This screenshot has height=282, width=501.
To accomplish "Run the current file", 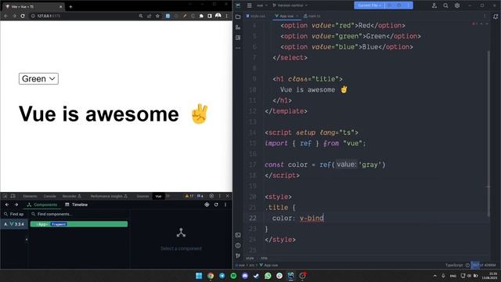I will pos(390,5).
